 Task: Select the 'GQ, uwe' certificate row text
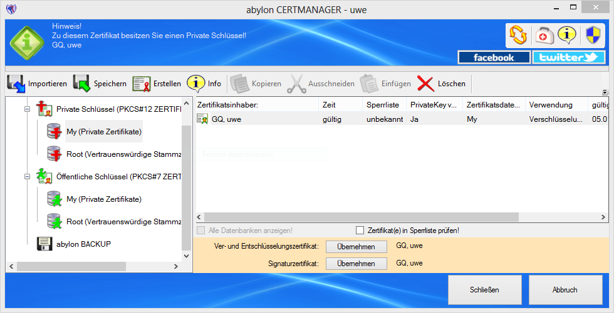(x=226, y=119)
